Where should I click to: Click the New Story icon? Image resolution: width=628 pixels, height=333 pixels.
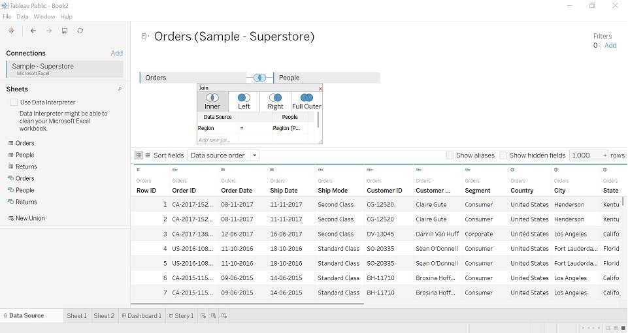(x=224, y=316)
